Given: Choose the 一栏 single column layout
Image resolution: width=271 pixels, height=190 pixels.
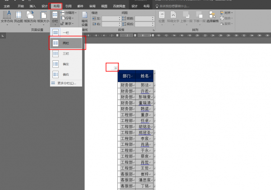Looking at the screenshot, I should click(65, 32).
